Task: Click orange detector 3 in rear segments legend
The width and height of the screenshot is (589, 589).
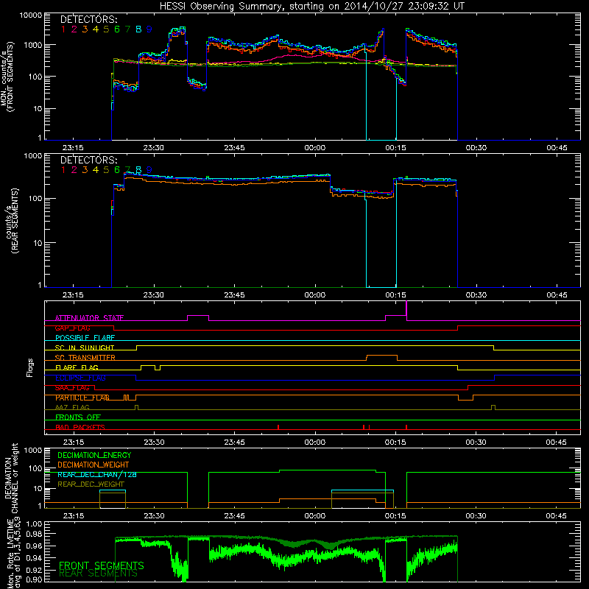Action: click(85, 170)
